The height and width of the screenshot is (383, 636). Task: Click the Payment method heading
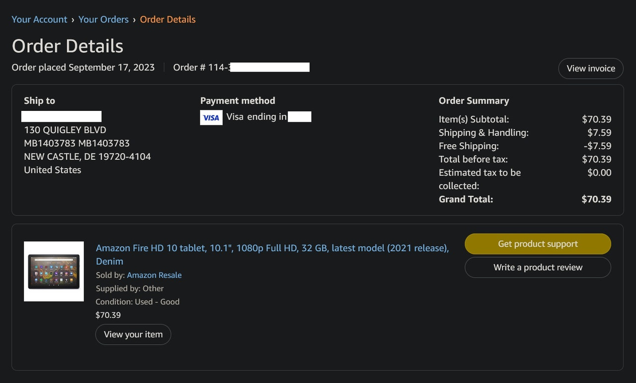pos(238,100)
